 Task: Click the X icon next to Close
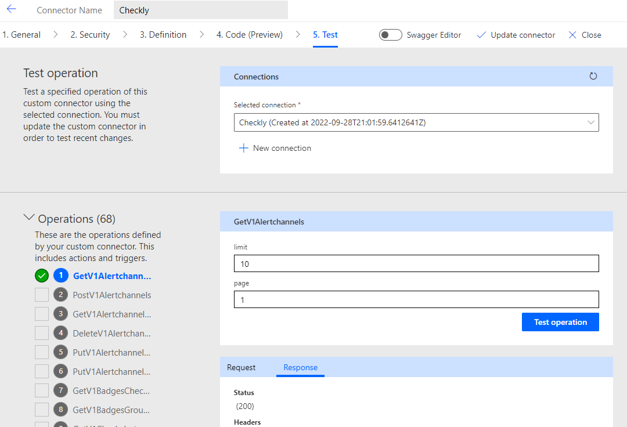point(572,35)
